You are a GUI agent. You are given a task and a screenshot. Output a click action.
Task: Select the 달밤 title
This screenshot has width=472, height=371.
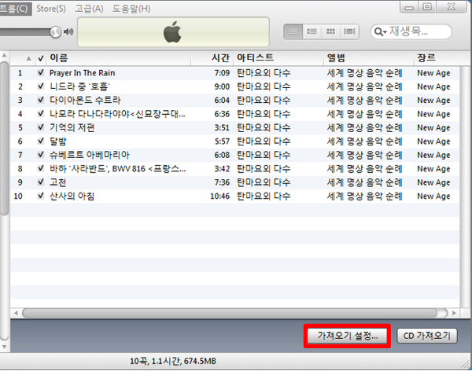click(58, 141)
